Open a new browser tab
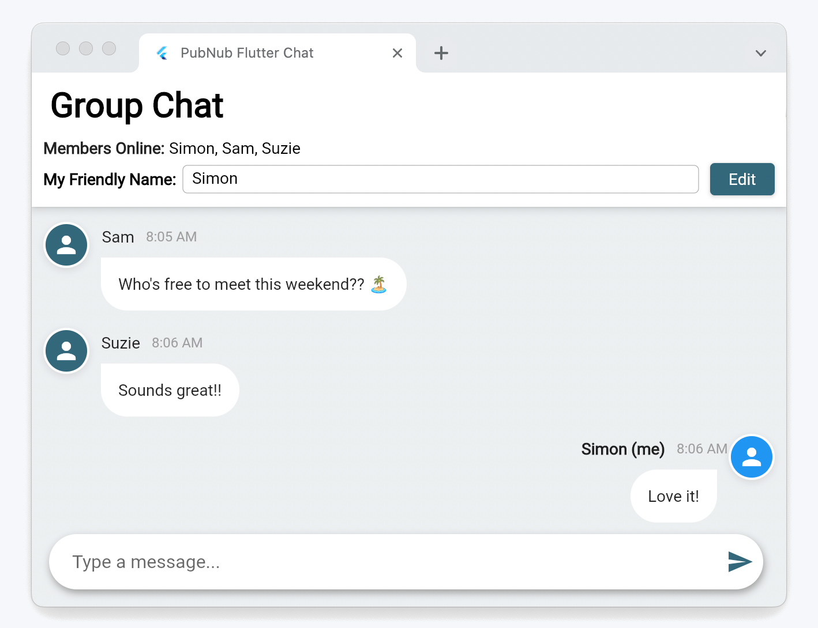This screenshot has height=628, width=818. pyautogui.click(x=441, y=53)
